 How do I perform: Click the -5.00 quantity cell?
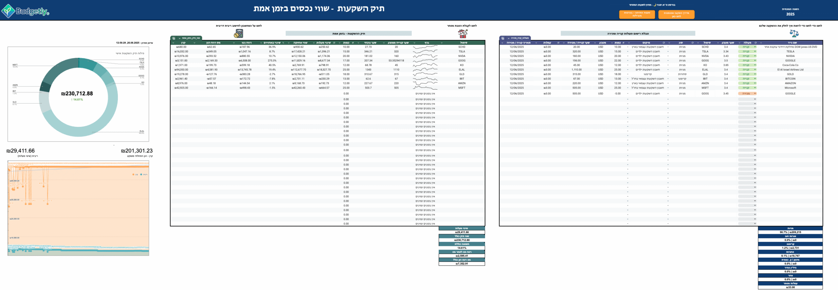(617, 94)
